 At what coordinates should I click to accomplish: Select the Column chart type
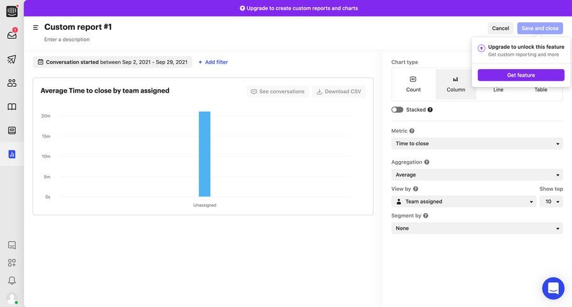click(x=456, y=84)
